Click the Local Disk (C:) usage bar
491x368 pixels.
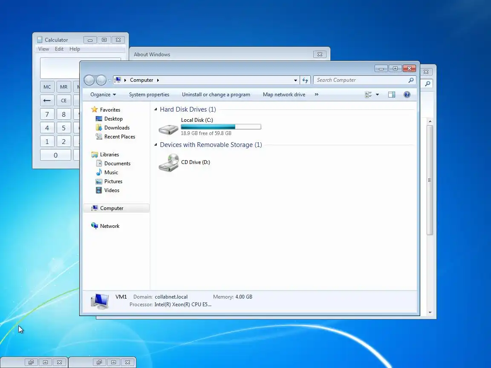(221, 127)
